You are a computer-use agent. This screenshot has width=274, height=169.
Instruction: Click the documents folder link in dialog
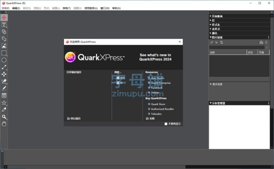[x=150, y=119]
